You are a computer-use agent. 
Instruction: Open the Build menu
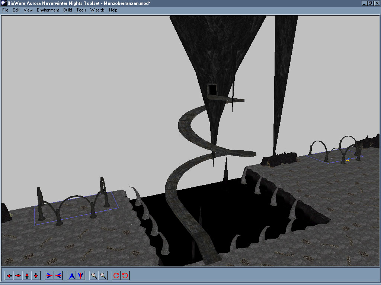tap(68, 10)
